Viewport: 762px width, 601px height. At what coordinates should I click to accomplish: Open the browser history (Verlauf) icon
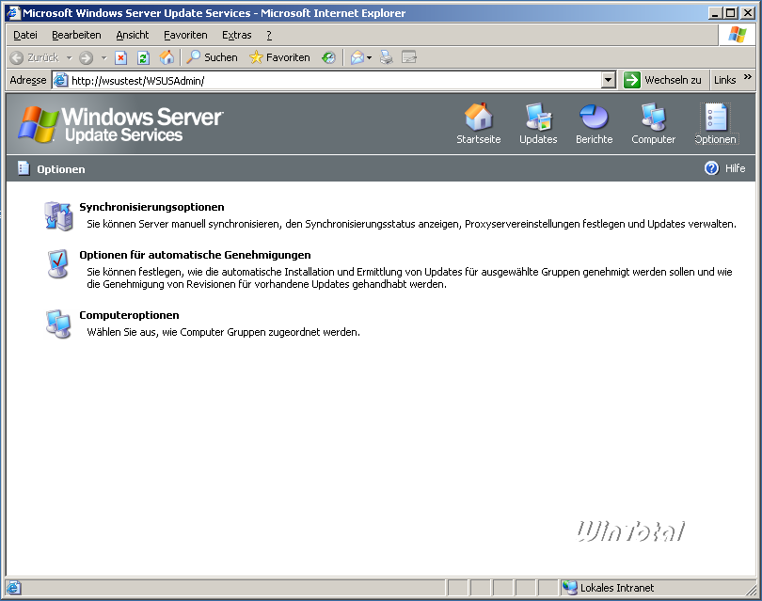(328, 57)
